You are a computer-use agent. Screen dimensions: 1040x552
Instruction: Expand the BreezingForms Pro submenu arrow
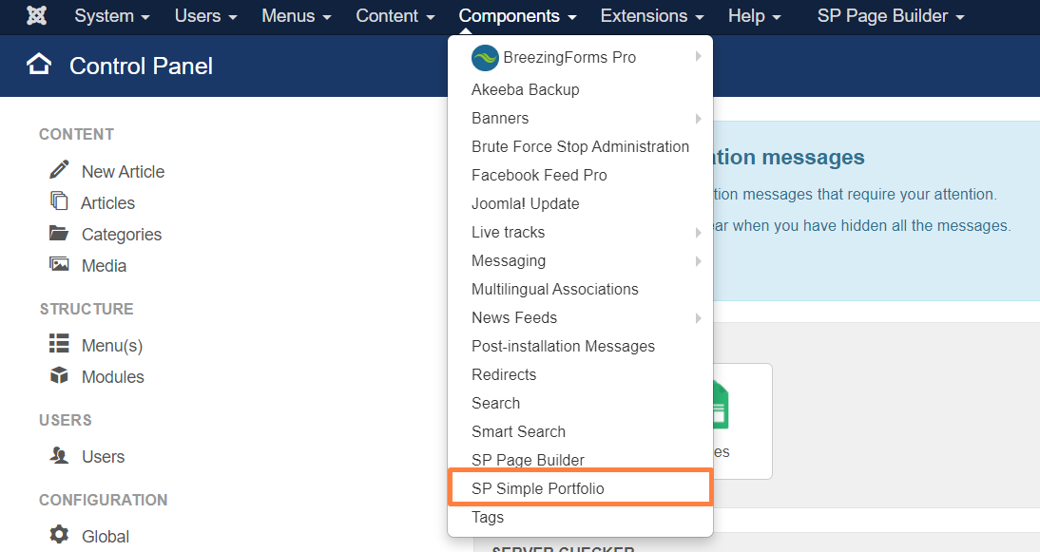(698, 57)
